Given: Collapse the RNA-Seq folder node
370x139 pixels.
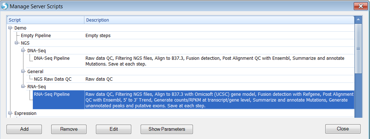Looking at the screenshot, I should click(x=23, y=86).
